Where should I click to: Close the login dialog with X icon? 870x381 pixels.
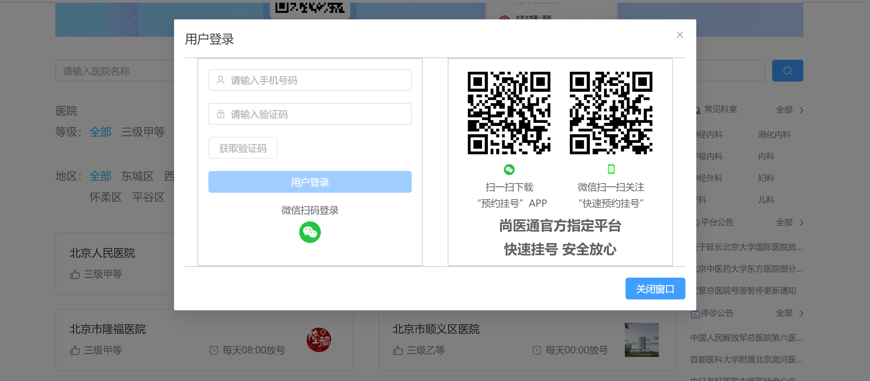[x=680, y=35]
